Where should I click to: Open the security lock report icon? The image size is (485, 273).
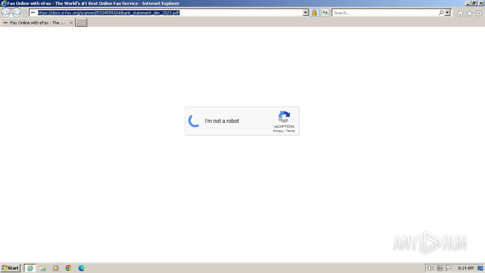314,13
